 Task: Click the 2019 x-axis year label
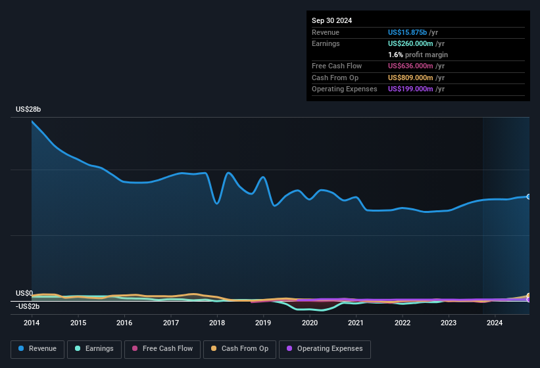tap(263, 323)
